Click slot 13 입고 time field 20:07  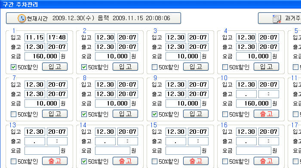coord(57,132)
